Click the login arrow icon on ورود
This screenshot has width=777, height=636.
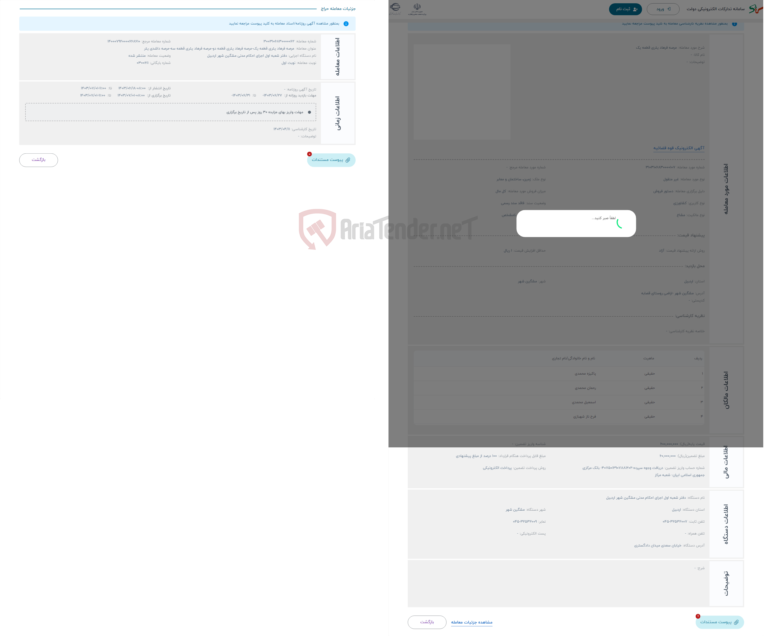coord(669,9)
